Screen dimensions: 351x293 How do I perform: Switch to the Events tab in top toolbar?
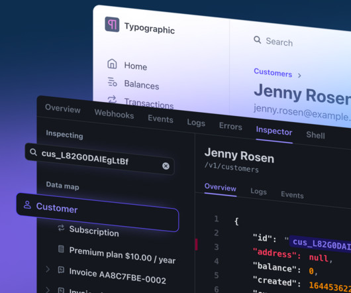(x=160, y=118)
